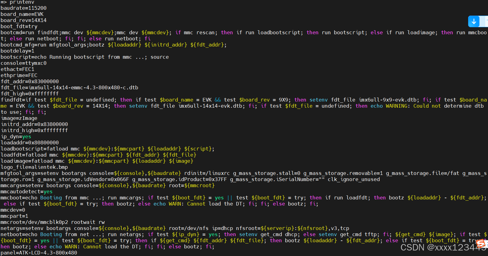Select the mmcboot=echo Booting from mmc line
Viewport: 488px width, 256px height.
243,201
